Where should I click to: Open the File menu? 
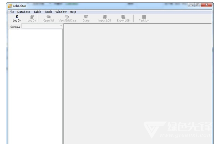12,12
